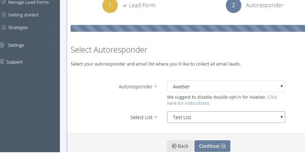Go to the Autoresponder step tab
305x157 pixels.
click(264, 5)
